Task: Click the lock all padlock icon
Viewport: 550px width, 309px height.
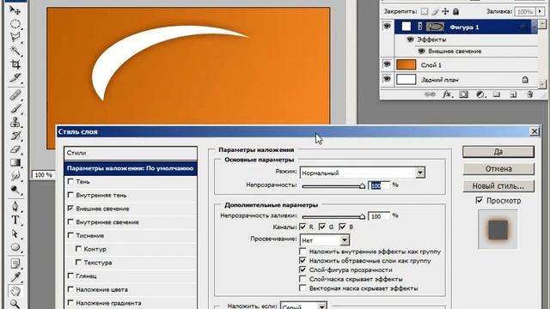Action: coord(455,11)
